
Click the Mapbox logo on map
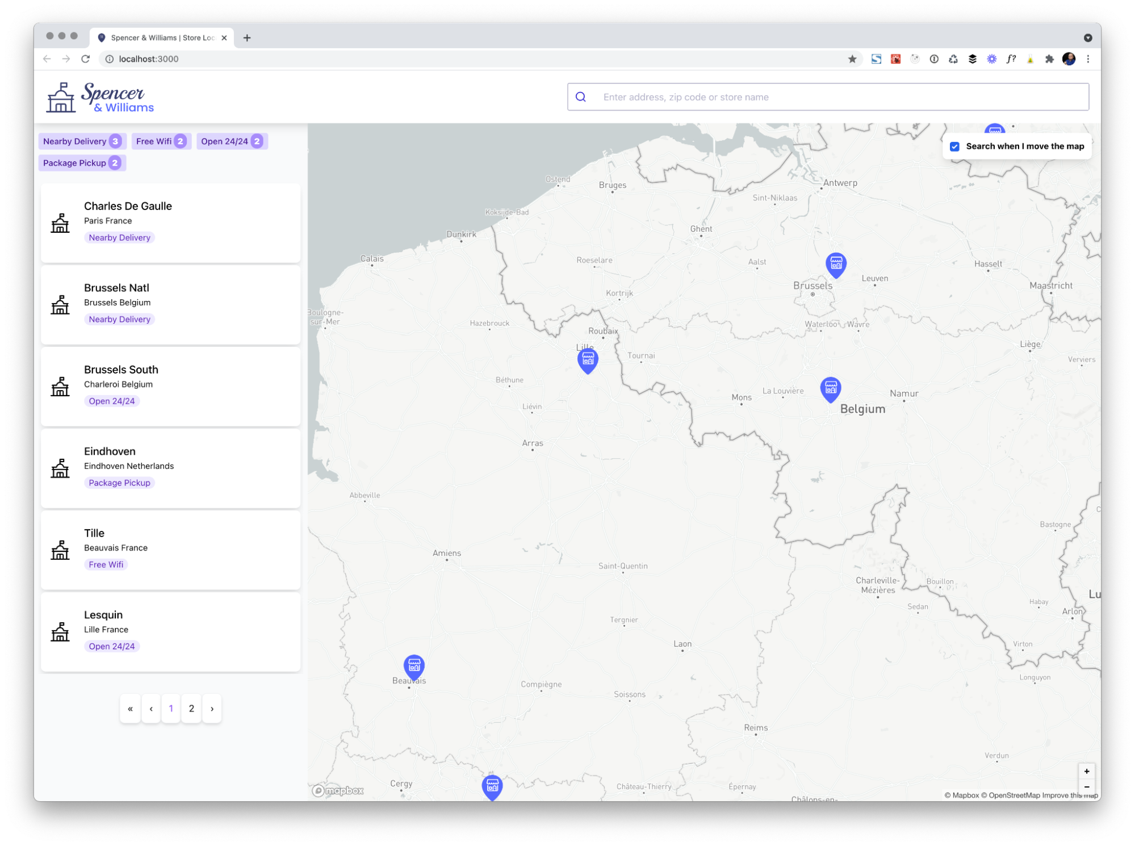click(x=338, y=791)
